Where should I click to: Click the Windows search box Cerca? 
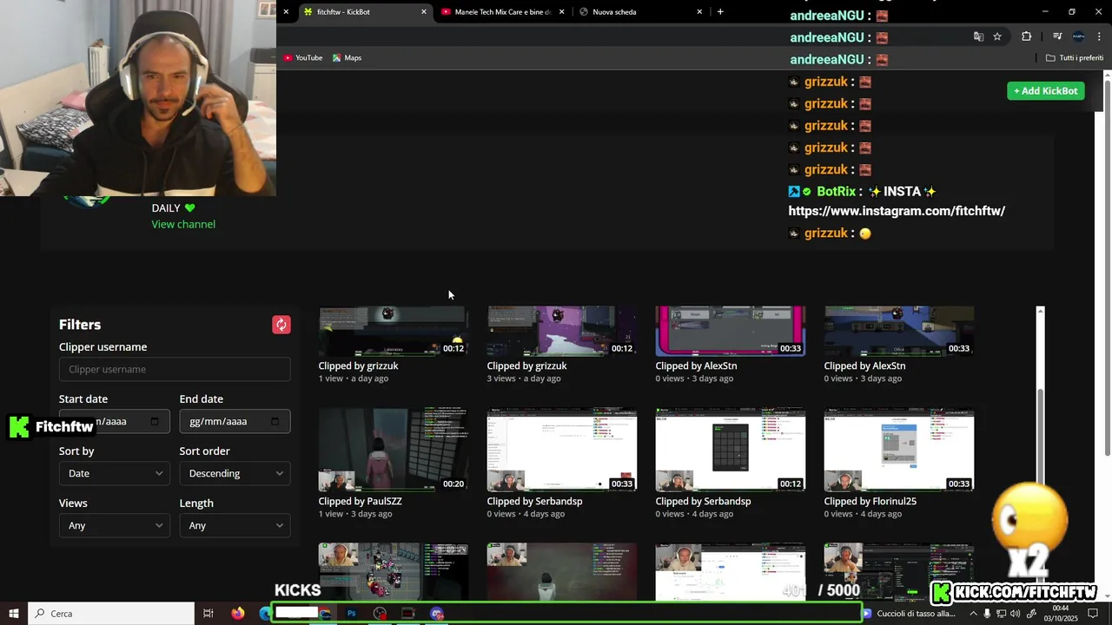[x=111, y=614]
